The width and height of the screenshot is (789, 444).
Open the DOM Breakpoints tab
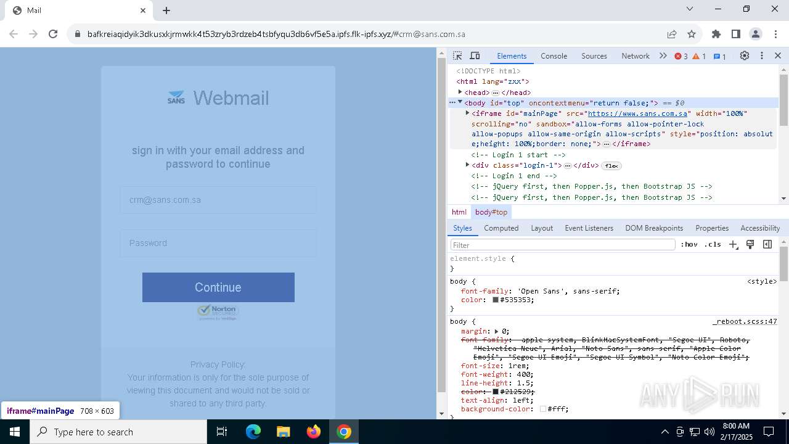pos(654,228)
